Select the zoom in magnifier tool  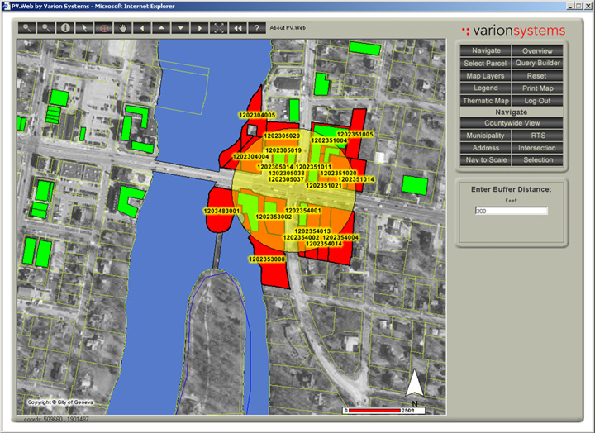[x=27, y=28]
